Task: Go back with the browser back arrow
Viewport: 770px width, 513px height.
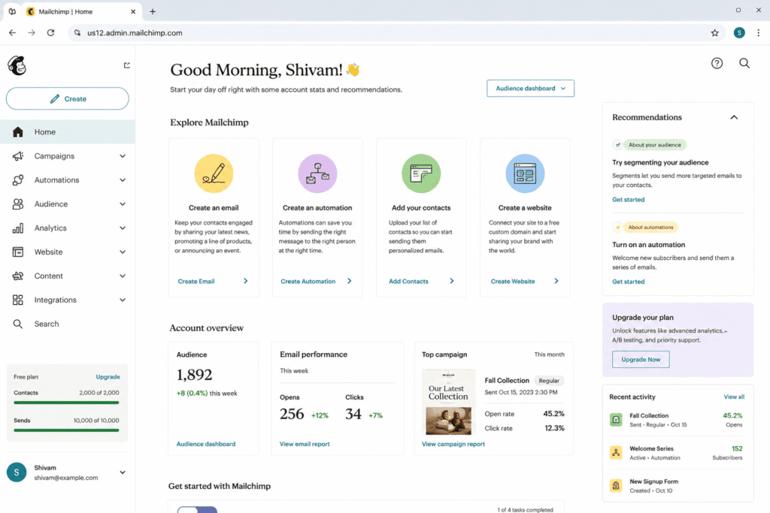Action: [x=12, y=33]
